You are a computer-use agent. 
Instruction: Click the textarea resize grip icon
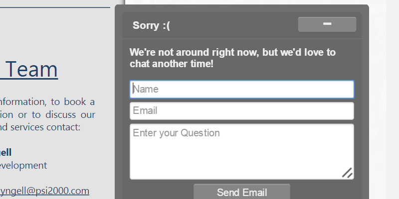pos(348,173)
